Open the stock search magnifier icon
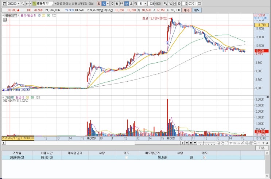The height and width of the screenshot is (179, 271). pyautogui.click(x=23, y=3)
